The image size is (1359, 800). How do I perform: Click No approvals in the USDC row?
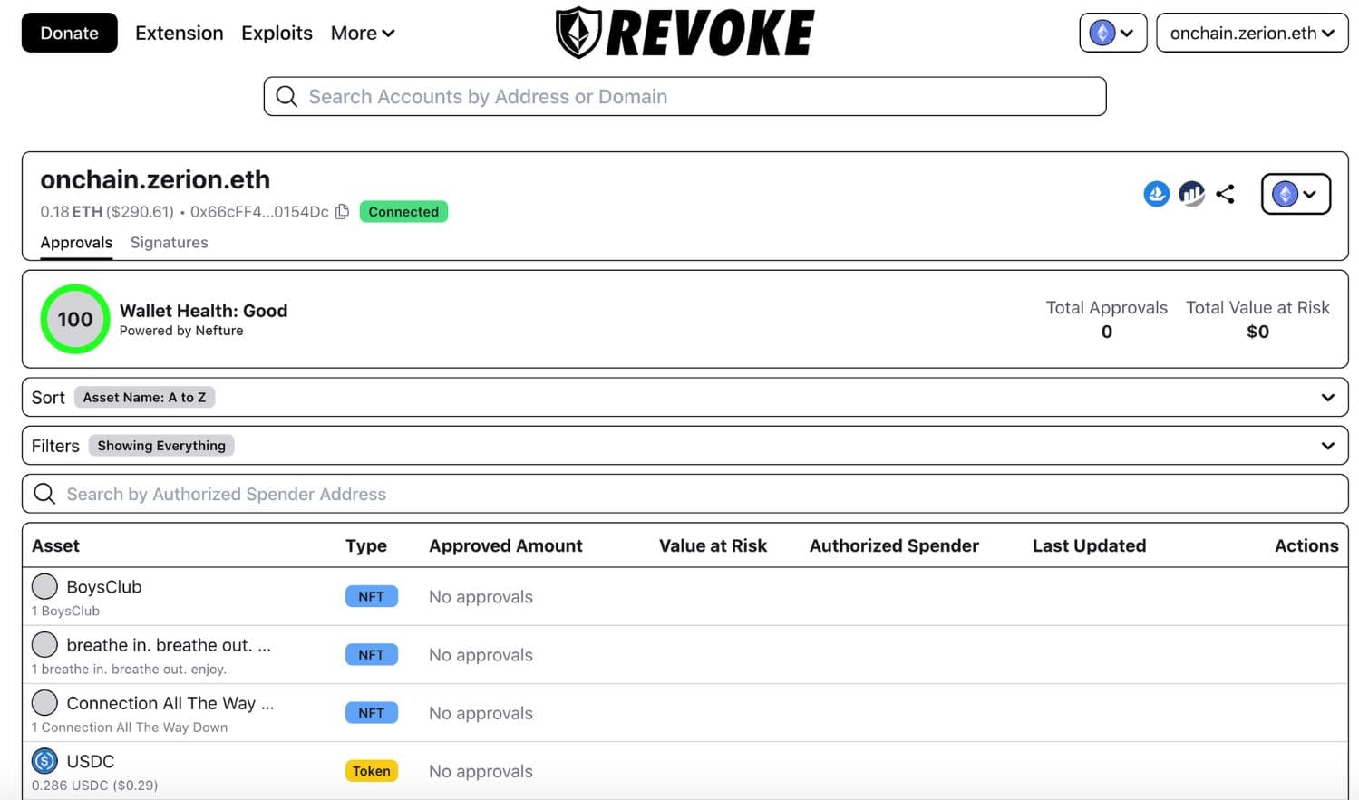coord(481,772)
